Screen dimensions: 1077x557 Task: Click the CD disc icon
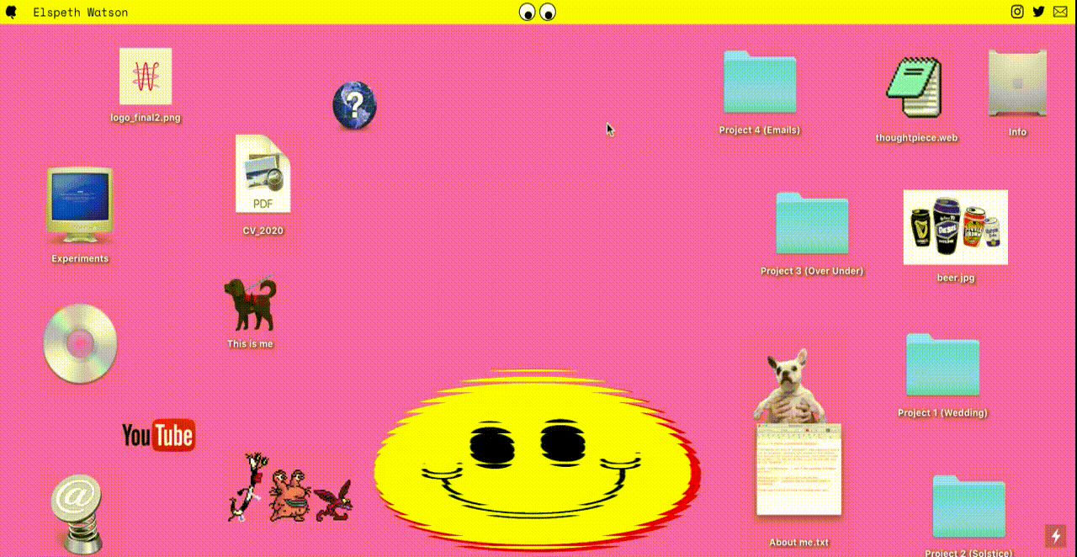click(x=78, y=342)
